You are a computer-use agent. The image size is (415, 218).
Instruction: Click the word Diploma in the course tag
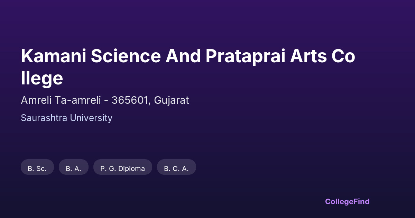click(x=131, y=169)
